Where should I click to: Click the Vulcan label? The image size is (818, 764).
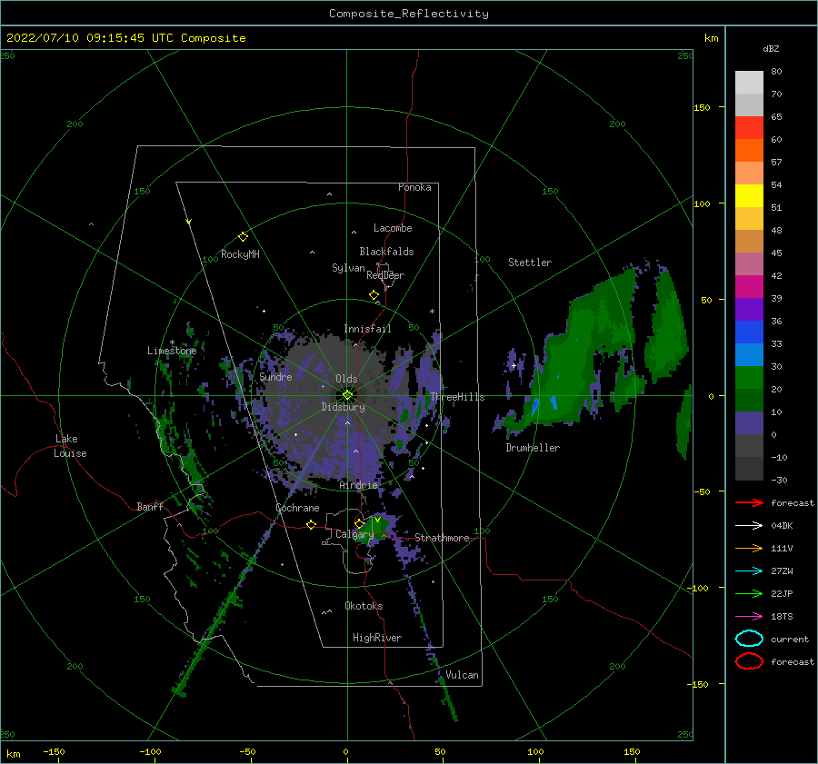pos(462,675)
